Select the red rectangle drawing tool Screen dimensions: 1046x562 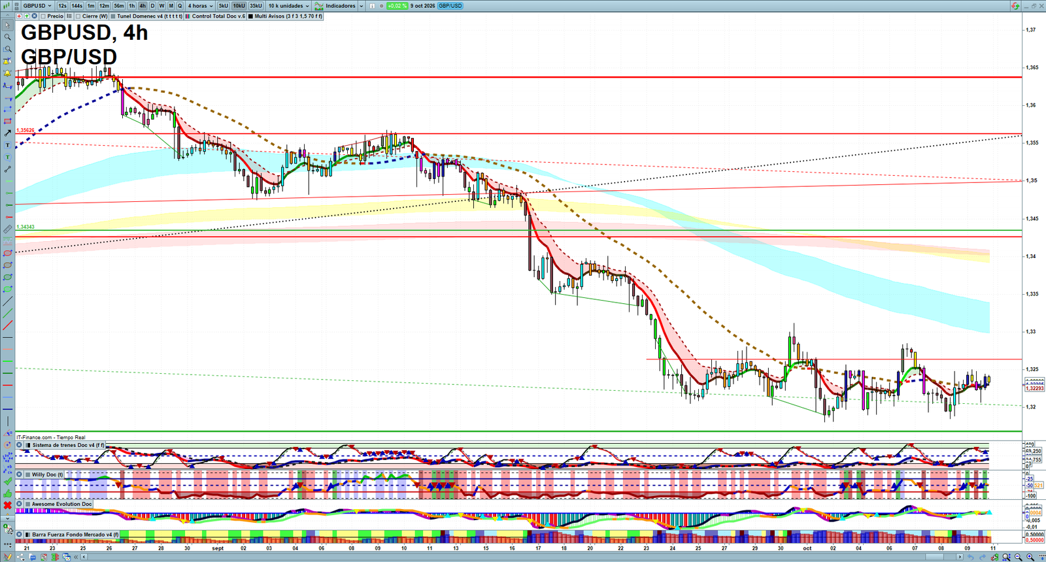[x=7, y=121]
